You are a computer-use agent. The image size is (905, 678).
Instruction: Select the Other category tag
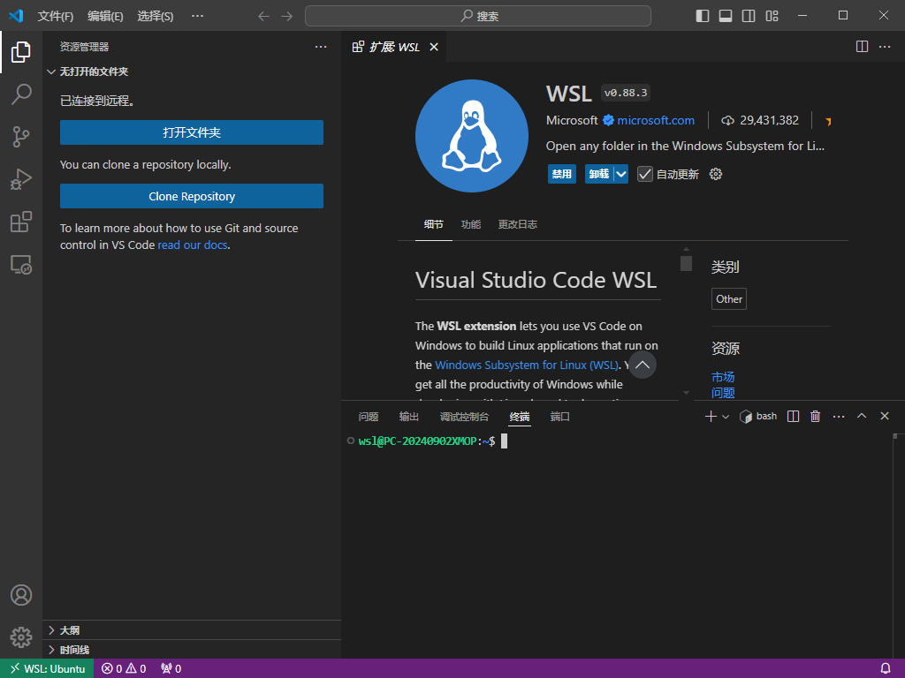pyautogui.click(x=729, y=298)
